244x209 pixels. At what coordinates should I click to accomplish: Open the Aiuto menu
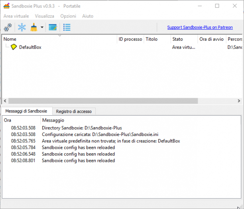coord(88,16)
